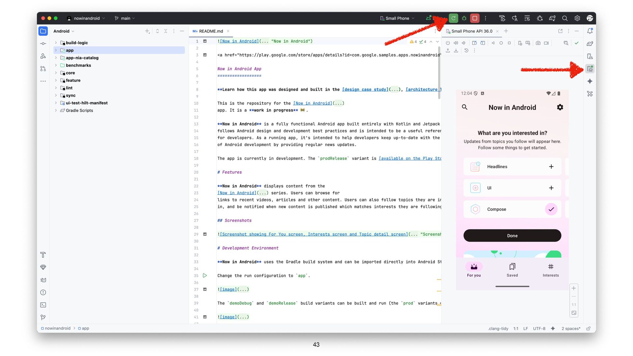The height and width of the screenshot is (356, 633).
Task: Stop the running app with red square
Action: pyautogui.click(x=475, y=18)
